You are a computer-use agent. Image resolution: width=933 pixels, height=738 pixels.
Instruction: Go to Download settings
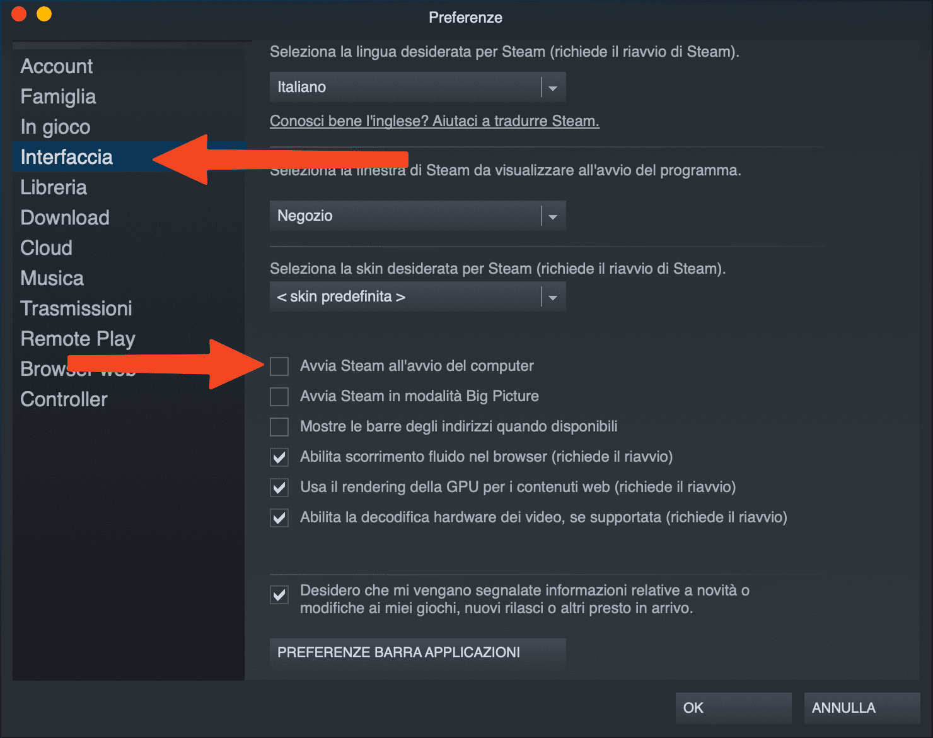65,218
